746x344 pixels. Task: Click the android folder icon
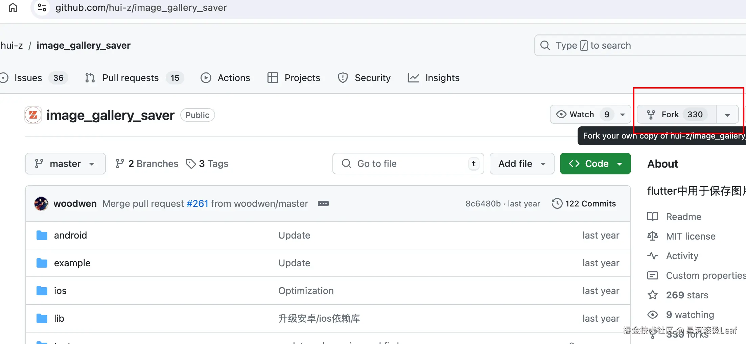42,235
